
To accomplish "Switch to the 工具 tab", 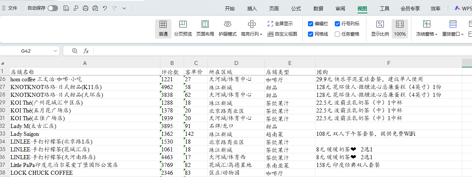I will [x=385, y=9].
